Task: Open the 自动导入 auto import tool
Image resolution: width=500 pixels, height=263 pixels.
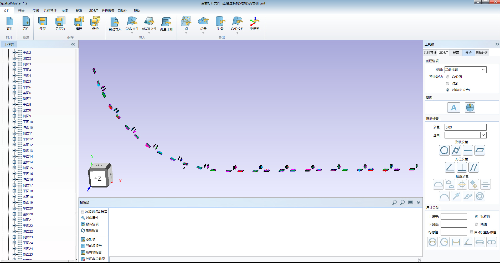Action: 115,24
